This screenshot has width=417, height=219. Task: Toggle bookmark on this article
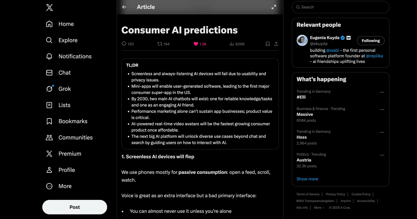(268, 44)
